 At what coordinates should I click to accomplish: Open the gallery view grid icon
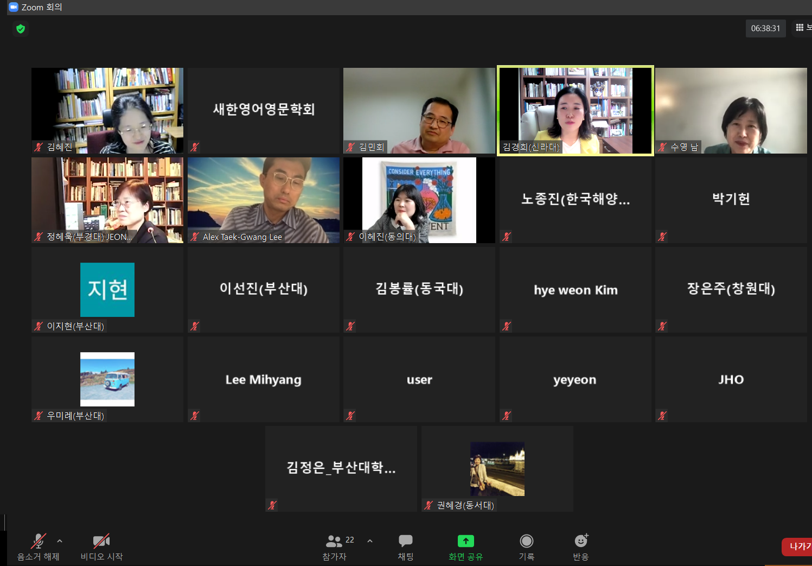tap(800, 28)
